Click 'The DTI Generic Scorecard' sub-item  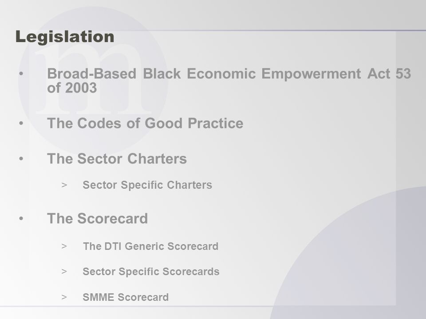pos(150,246)
